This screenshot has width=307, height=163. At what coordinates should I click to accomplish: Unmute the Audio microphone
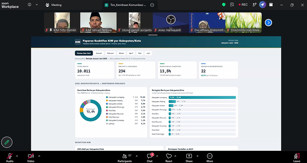[x=10, y=158]
